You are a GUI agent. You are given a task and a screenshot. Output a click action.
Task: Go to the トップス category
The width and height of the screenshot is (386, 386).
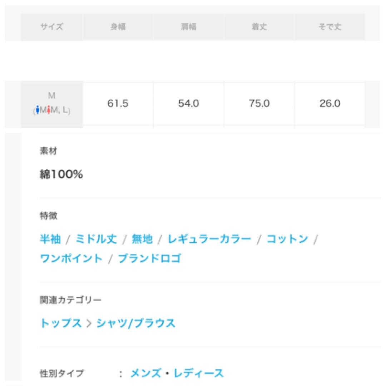(61, 323)
